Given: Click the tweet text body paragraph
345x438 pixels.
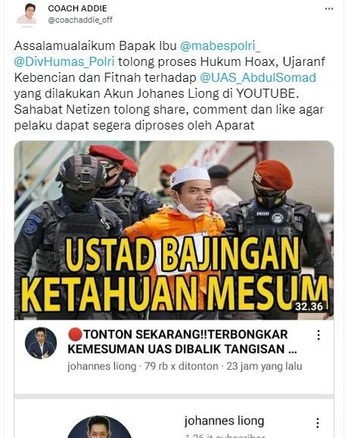Looking at the screenshot, I should point(169,86).
